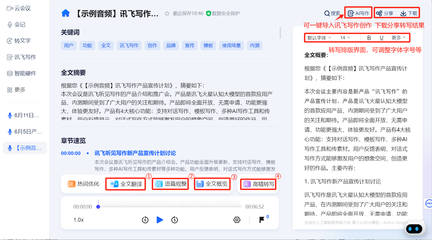Open the 6月5日产 recording
Screen dimensions: 432x240
[25, 132]
